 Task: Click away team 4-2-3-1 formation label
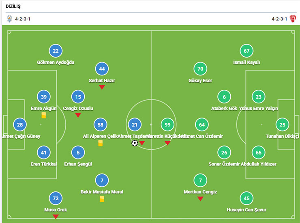click(x=279, y=19)
